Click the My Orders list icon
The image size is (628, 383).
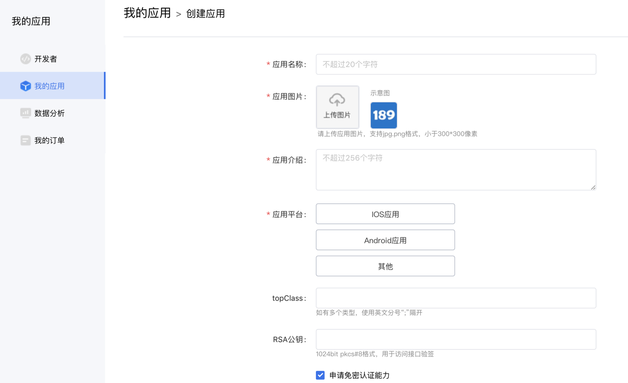pos(26,140)
